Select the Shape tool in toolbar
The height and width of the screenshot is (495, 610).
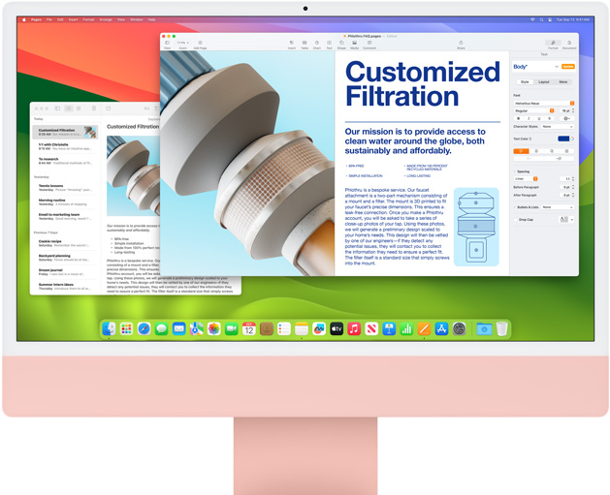pyautogui.click(x=342, y=44)
